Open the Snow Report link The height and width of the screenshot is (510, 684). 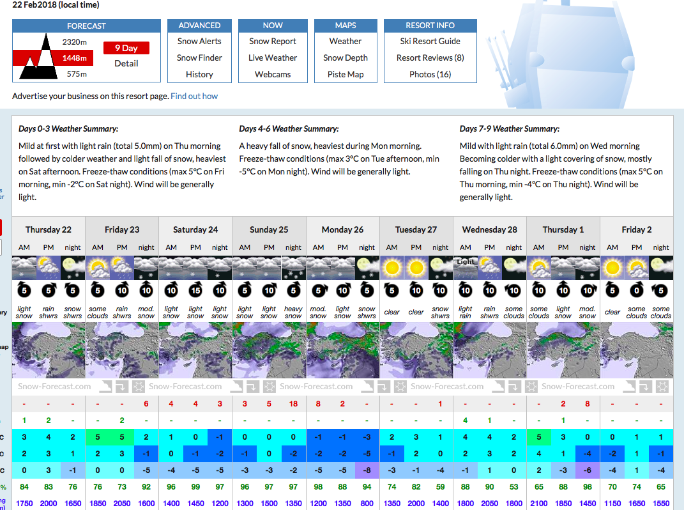(273, 41)
